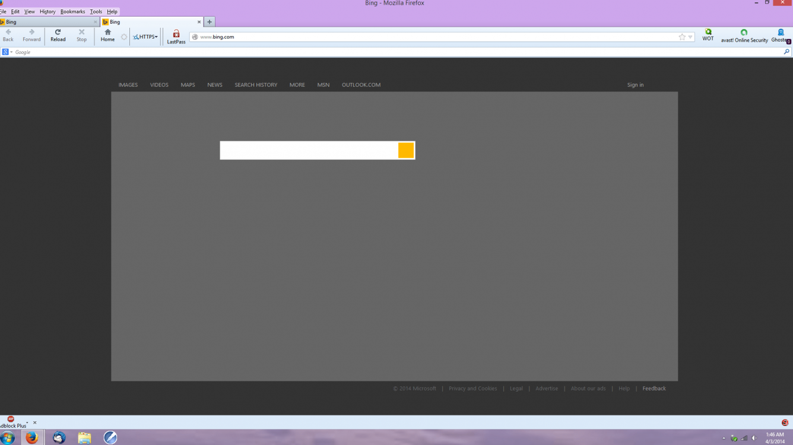Close the active second Bing tab
This screenshot has width=793, height=445.
click(x=199, y=22)
